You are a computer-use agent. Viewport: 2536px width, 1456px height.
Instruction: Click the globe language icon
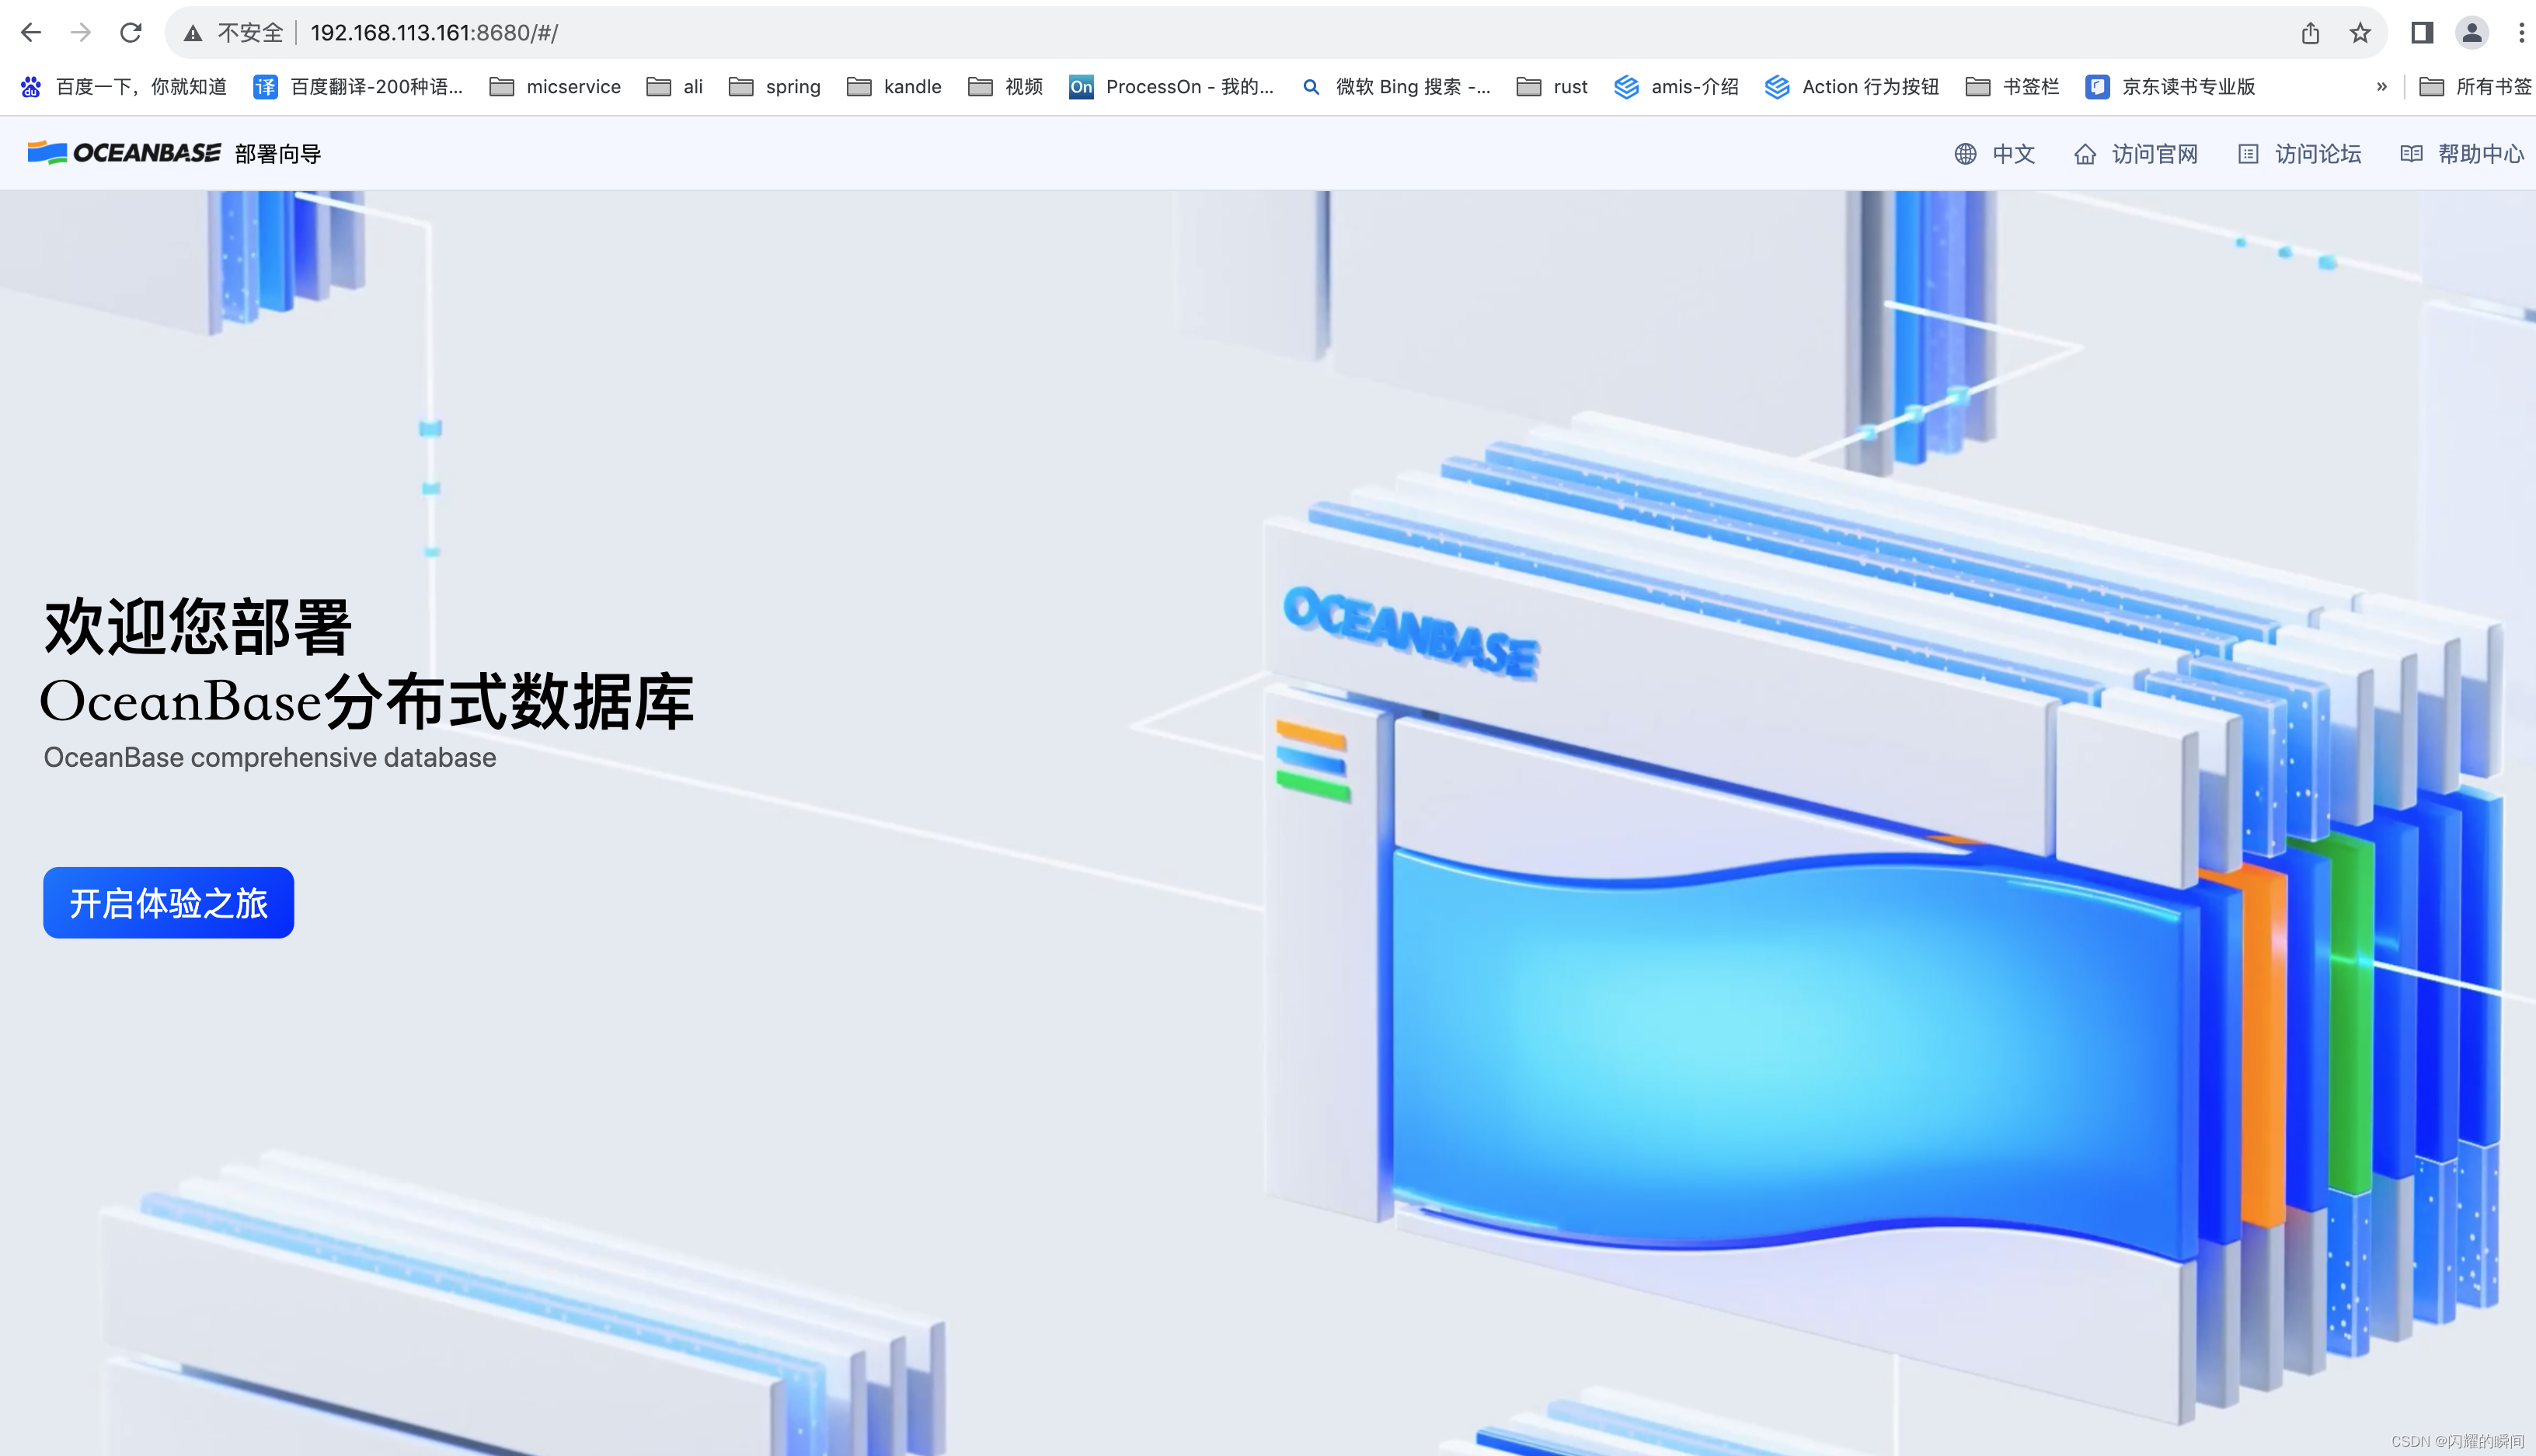coord(1965,154)
